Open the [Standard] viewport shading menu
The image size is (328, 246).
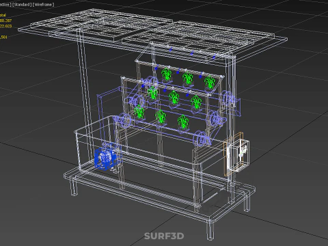pyautogui.click(x=22, y=5)
